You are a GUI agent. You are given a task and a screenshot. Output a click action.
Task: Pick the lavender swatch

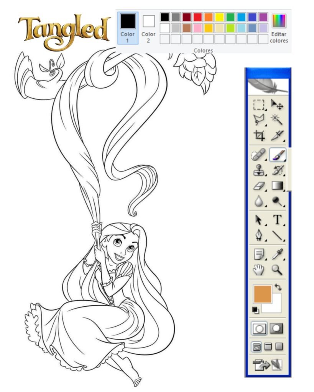click(x=263, y=28)
